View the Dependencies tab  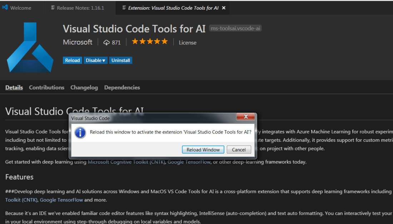click(x=122, y=87)
